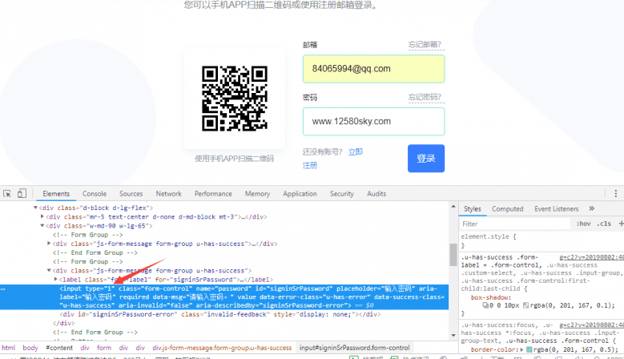Viewport: 624px width, 359px height.
Task: Activate the element inspector picker icon
Action: pyautogui.click(x=6, y=194)
